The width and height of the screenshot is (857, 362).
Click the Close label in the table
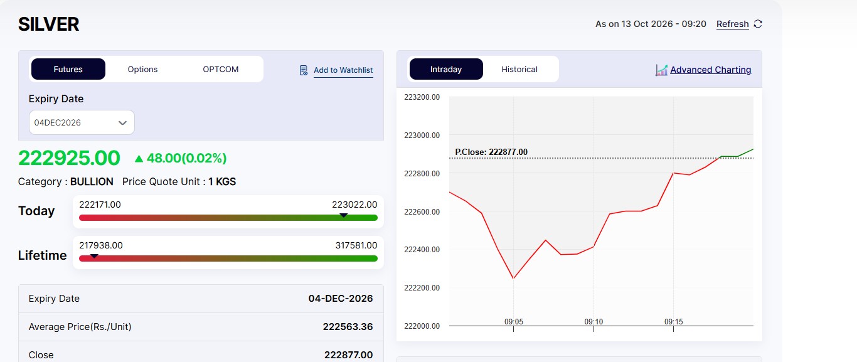coord(41,355)
